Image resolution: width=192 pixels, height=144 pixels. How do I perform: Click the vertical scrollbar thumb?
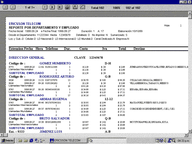click(190, 17)
